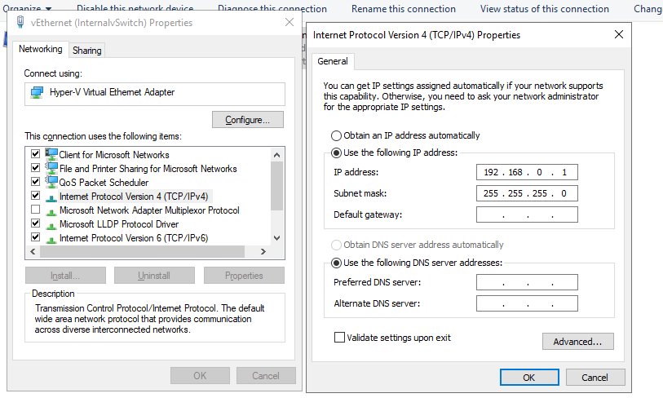The width and height of the screenshot is (663, 420).
Task: Click the Client for Microsoft Networks icon
Action: pos(51,154)
